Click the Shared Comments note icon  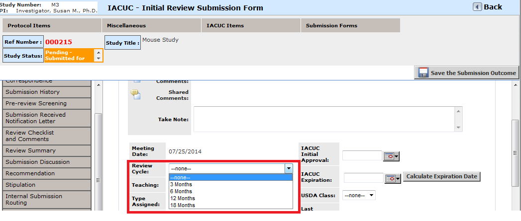(135, 94)
